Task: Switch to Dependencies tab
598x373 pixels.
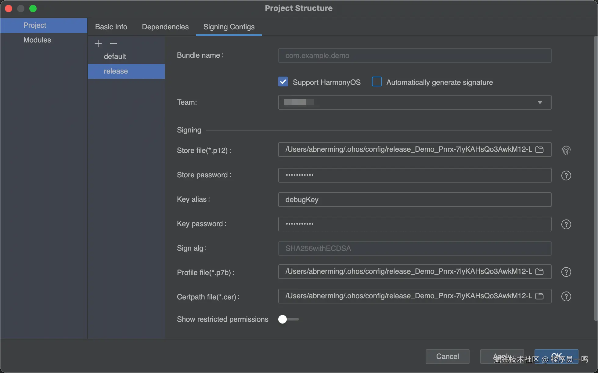Action: pos(165,27)
